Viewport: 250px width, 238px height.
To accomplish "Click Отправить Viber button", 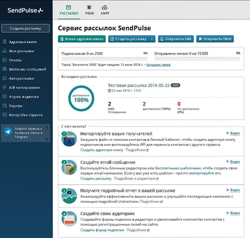I will click(x=215, y=39).
